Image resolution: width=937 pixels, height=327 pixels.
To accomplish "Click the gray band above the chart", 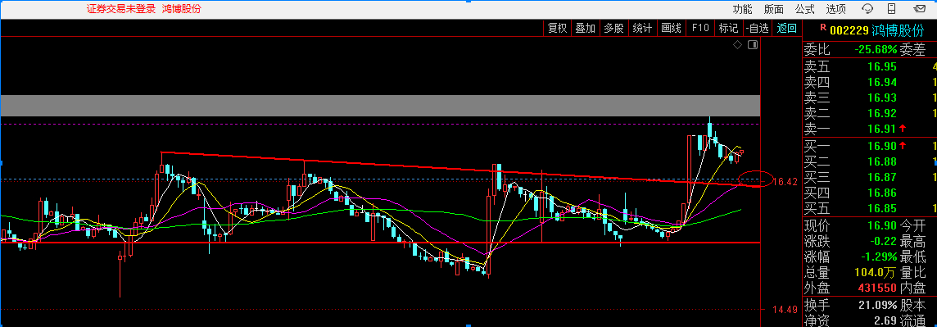I will (x=380, y=105).
